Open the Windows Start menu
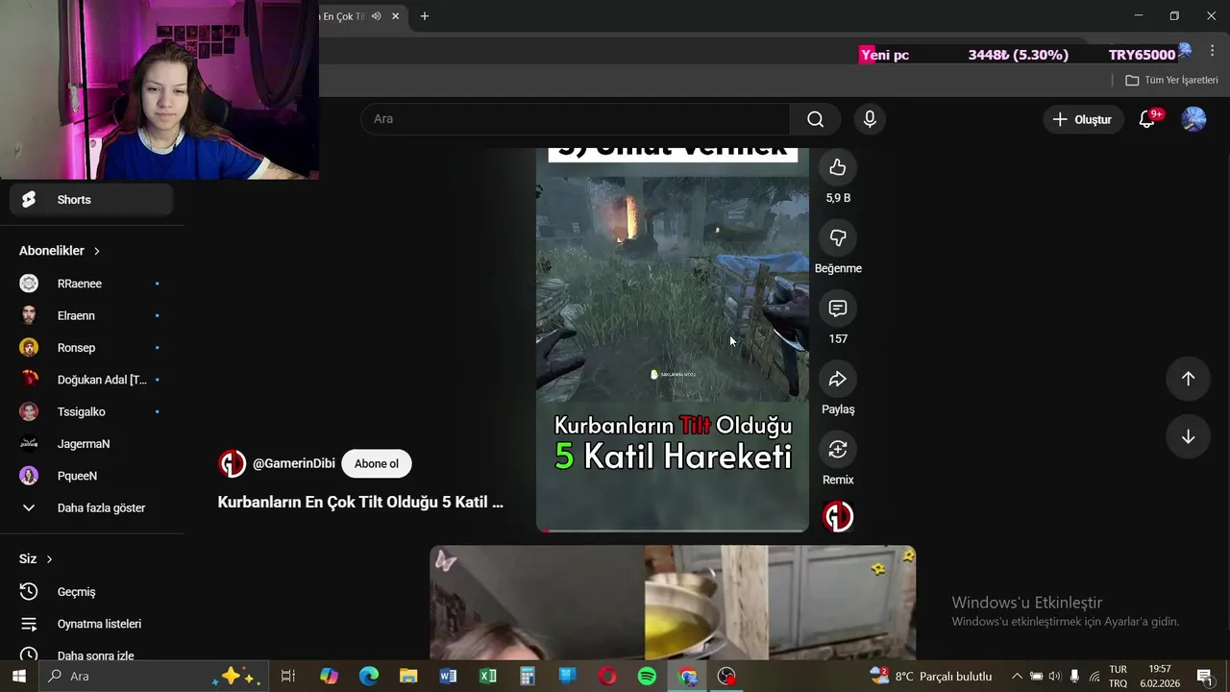 18,677
